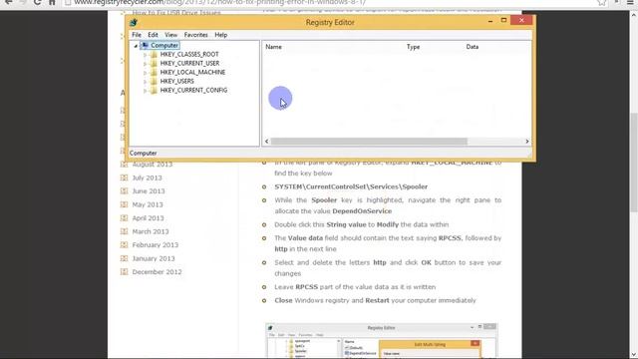Viewport: 638px width, 359px height.
Task: Click the icon beside January 2013
Action: coord(124,258)
